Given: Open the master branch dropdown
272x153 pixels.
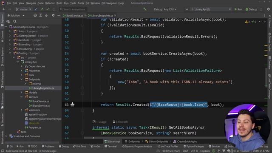Looking at the screenshot, I should coord(24,9).
